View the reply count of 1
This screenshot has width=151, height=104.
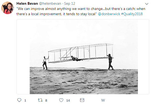click(x=25, y=101)
